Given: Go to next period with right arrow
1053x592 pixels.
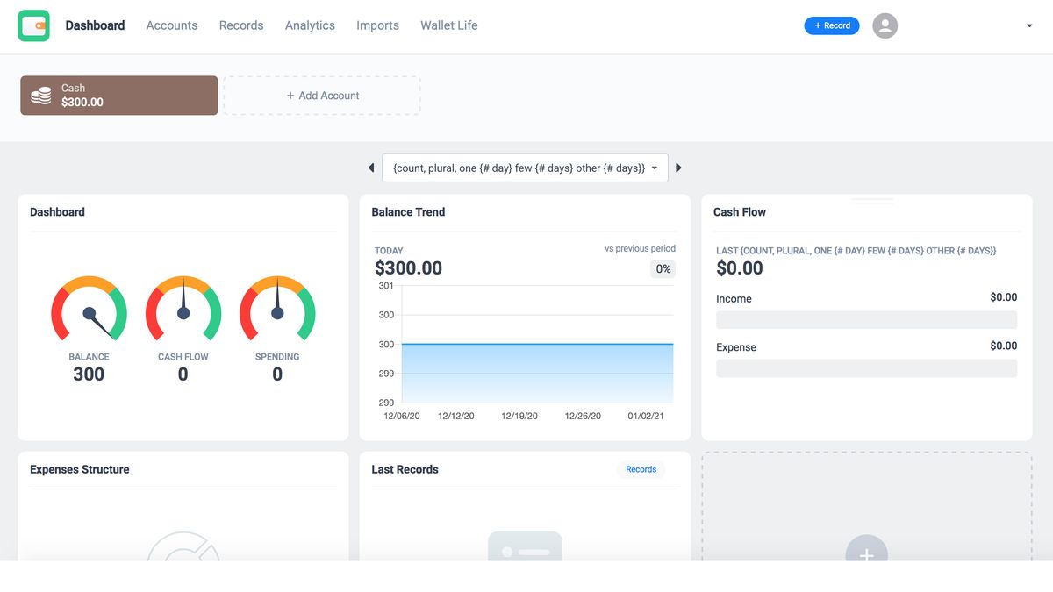Looking at the screenshot, I should (x=679, y=168).
